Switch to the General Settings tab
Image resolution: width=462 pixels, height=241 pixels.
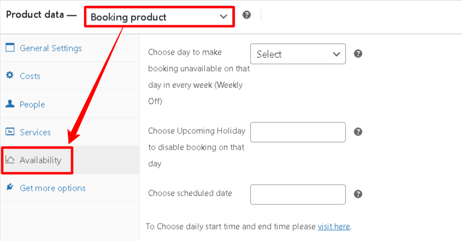tap(51, 48)
